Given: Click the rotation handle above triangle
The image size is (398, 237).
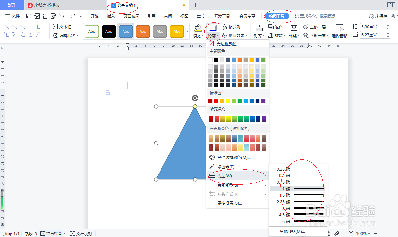Looking at the screenshot, I should (x=195, y=98).
